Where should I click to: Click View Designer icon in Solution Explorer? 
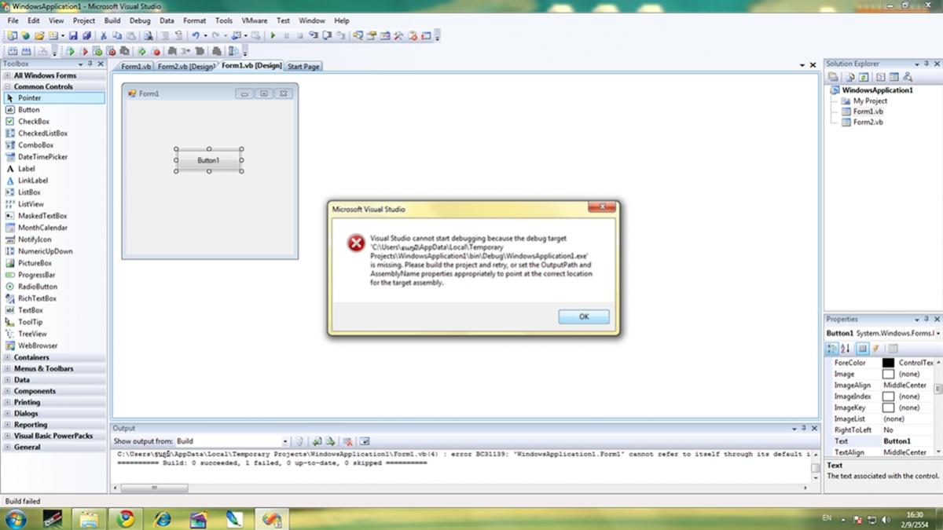[894, 77]
